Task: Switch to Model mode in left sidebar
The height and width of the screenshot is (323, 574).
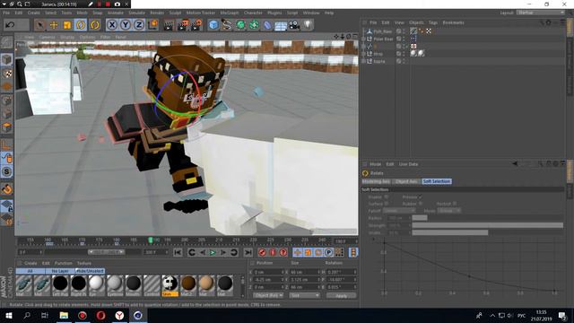Action: (7, 59)
